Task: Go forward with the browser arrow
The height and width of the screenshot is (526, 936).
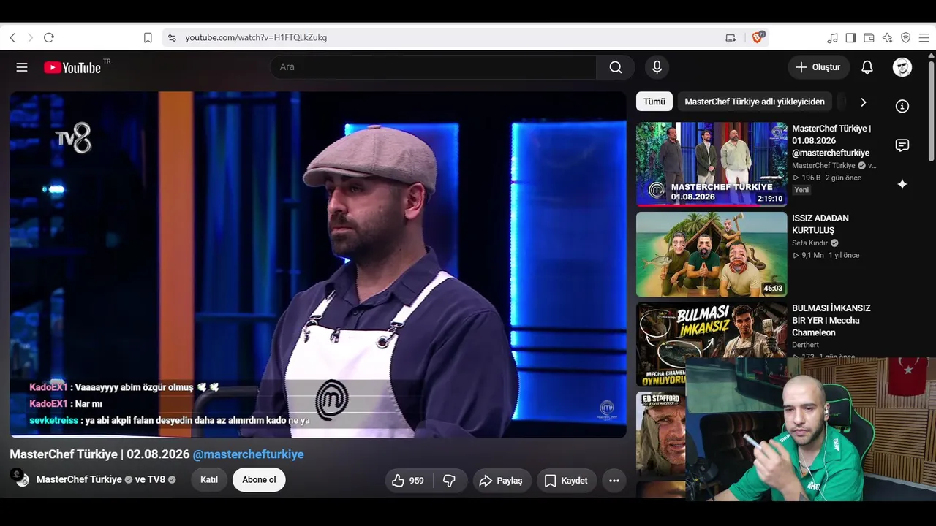Action: 30,37
